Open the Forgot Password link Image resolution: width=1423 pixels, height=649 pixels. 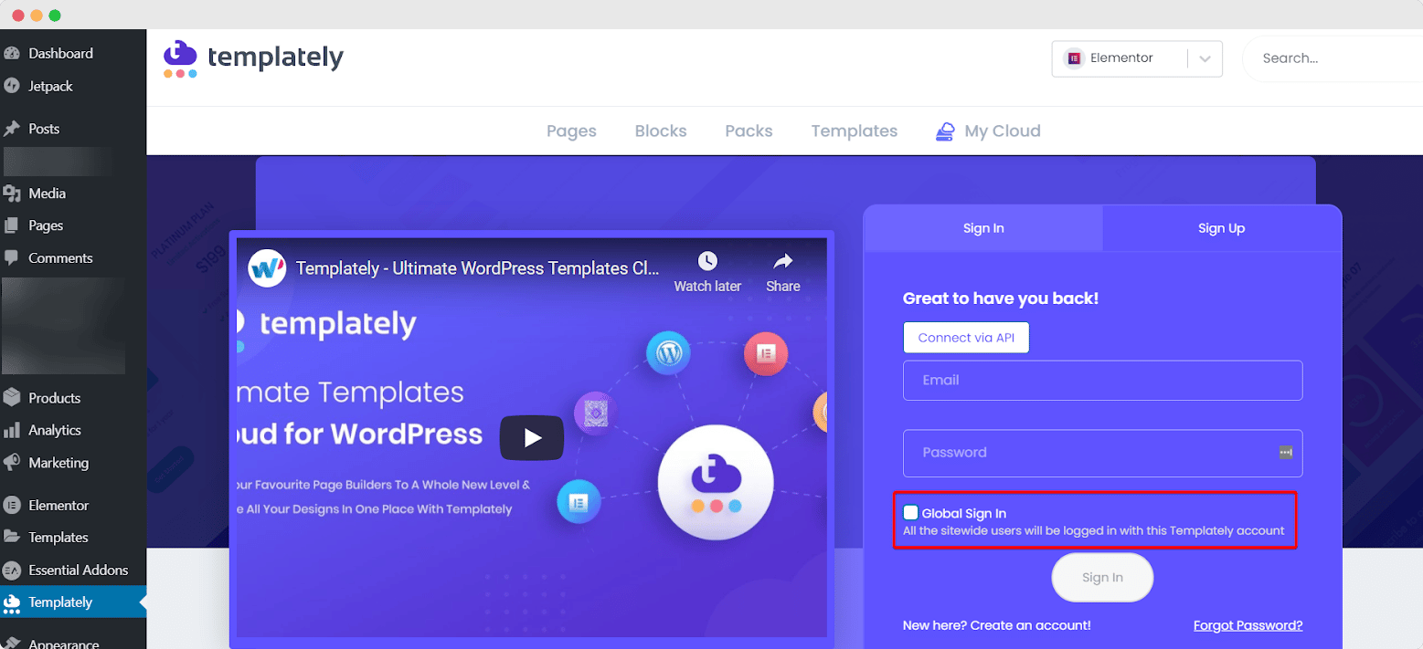pyautogui.click(x=1248, y=625)
